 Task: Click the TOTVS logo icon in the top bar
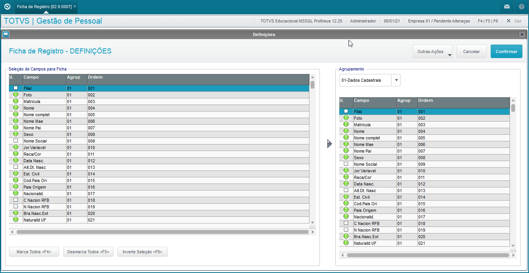(7, 7)
